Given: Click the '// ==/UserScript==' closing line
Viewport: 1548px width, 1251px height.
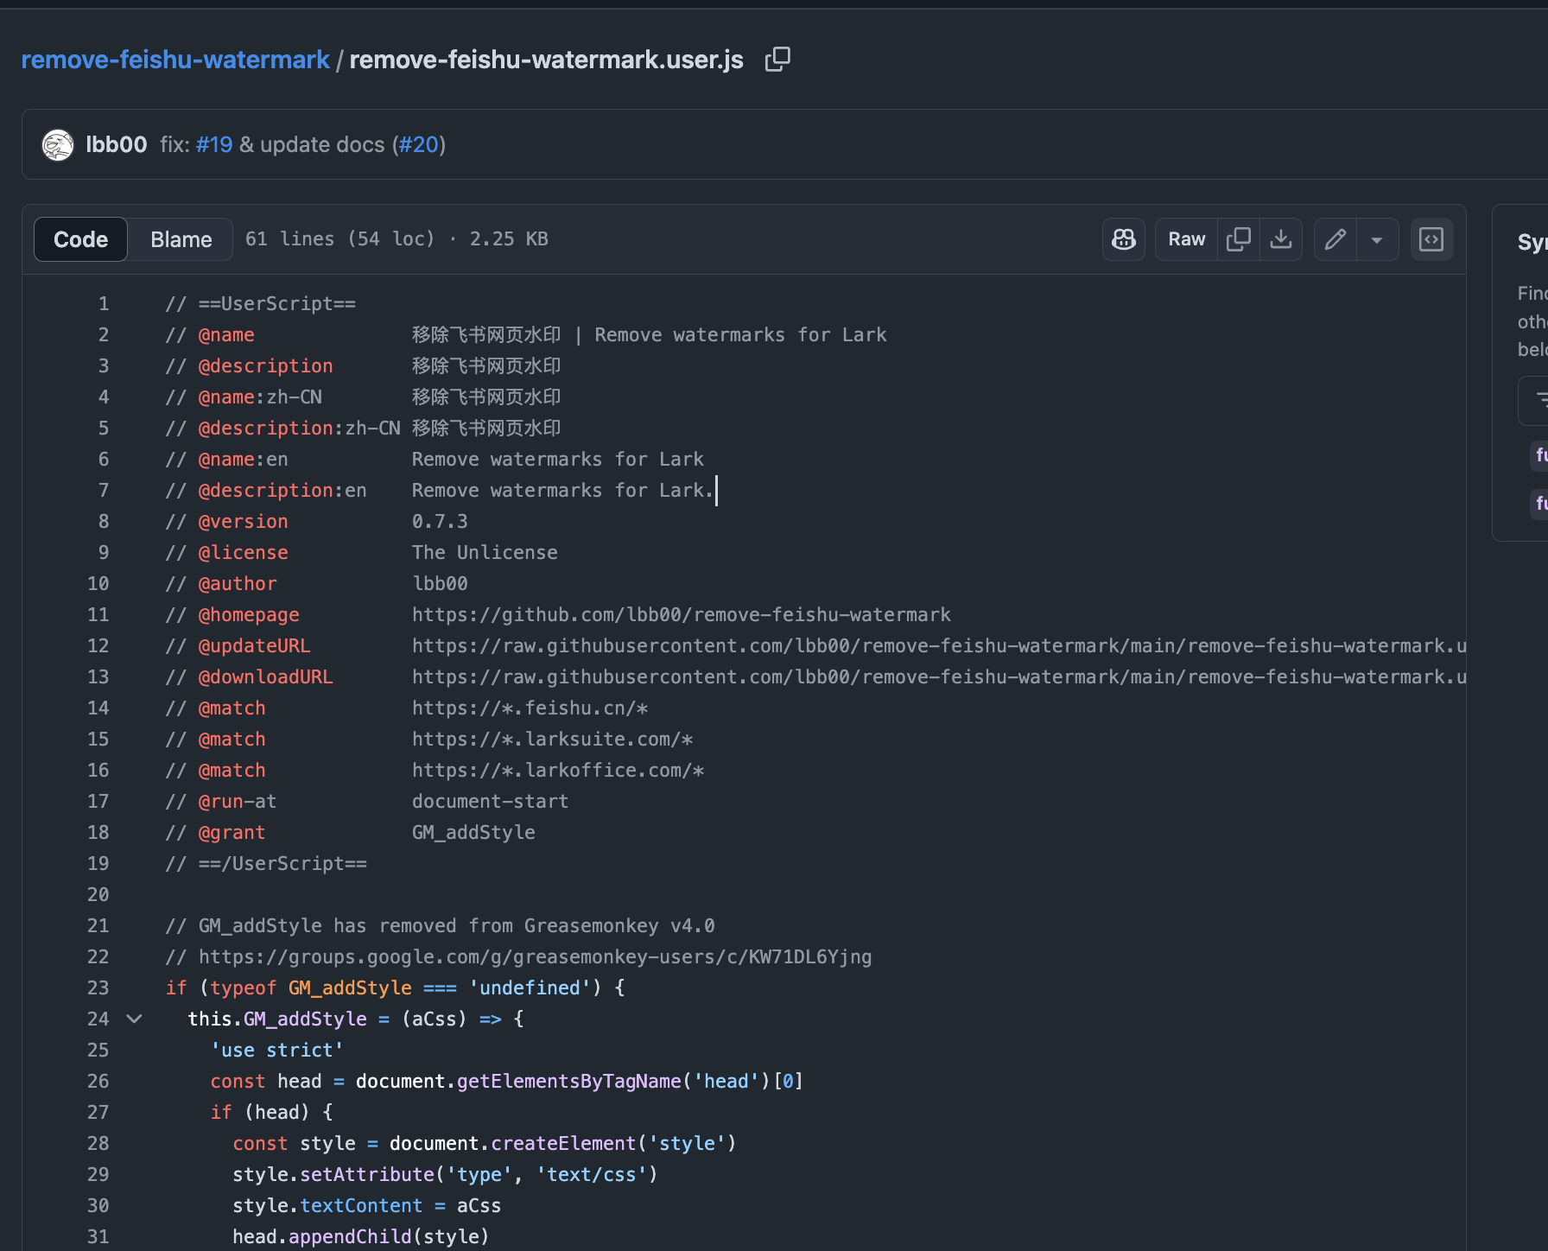Looking at the screenshot, I should (x=266, y=864).
